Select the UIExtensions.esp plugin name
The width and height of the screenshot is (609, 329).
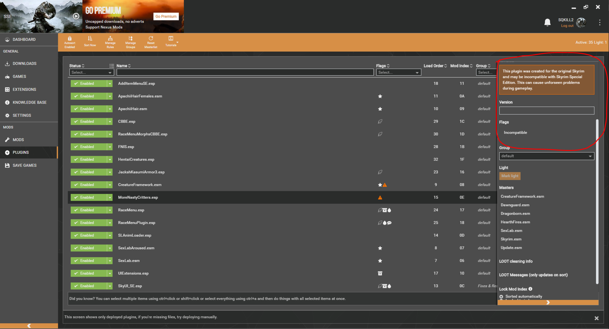coord(133,274)
